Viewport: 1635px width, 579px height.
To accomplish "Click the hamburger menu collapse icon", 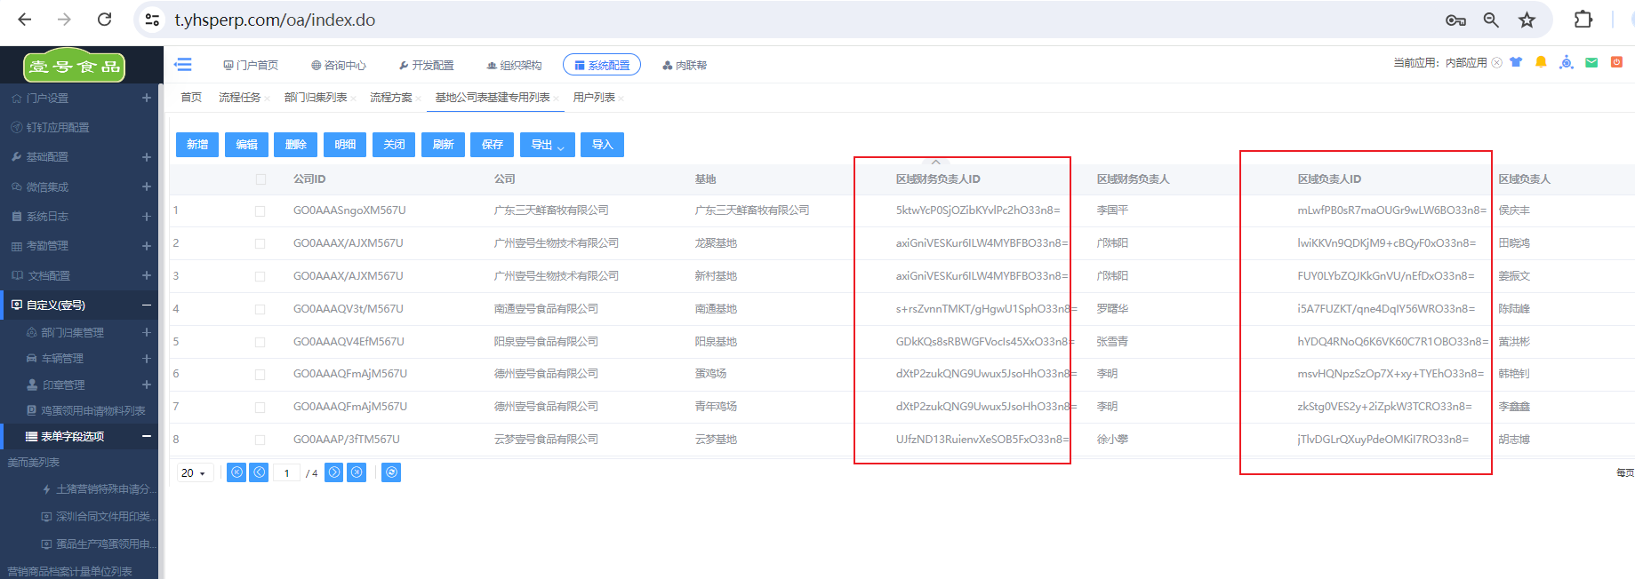I will 183,65.
